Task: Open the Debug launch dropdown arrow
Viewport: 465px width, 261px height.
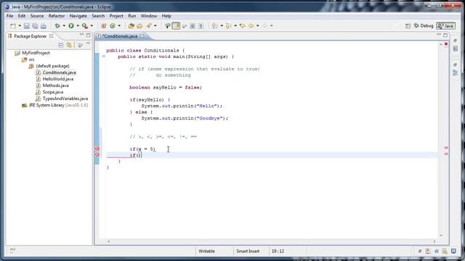Action: 64,26
